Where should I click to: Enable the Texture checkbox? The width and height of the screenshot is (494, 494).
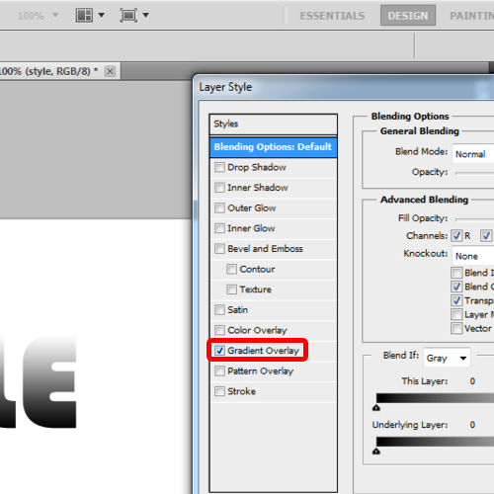(231, 289)
